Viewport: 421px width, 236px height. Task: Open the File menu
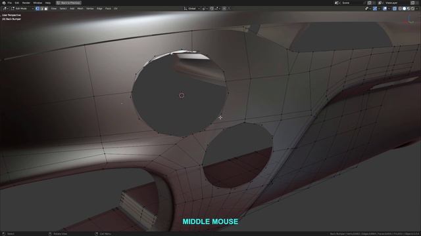pos(10,3)
